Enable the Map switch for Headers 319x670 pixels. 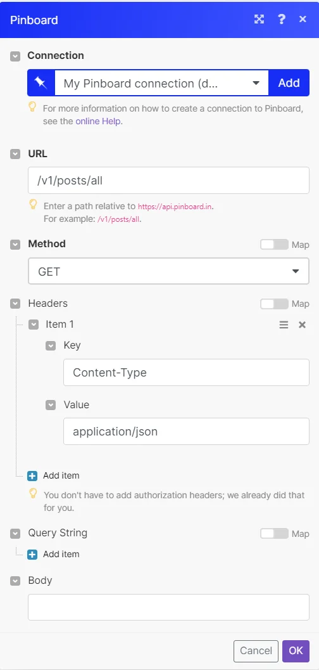(274, 304)
